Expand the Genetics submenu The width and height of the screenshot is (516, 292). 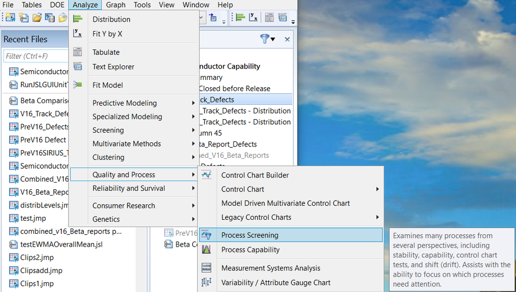coord(194,219)
